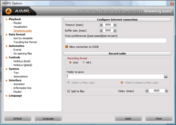Viewport: 176px width, 125px height.
Task: Click the Close button
Action: (159, 118)
